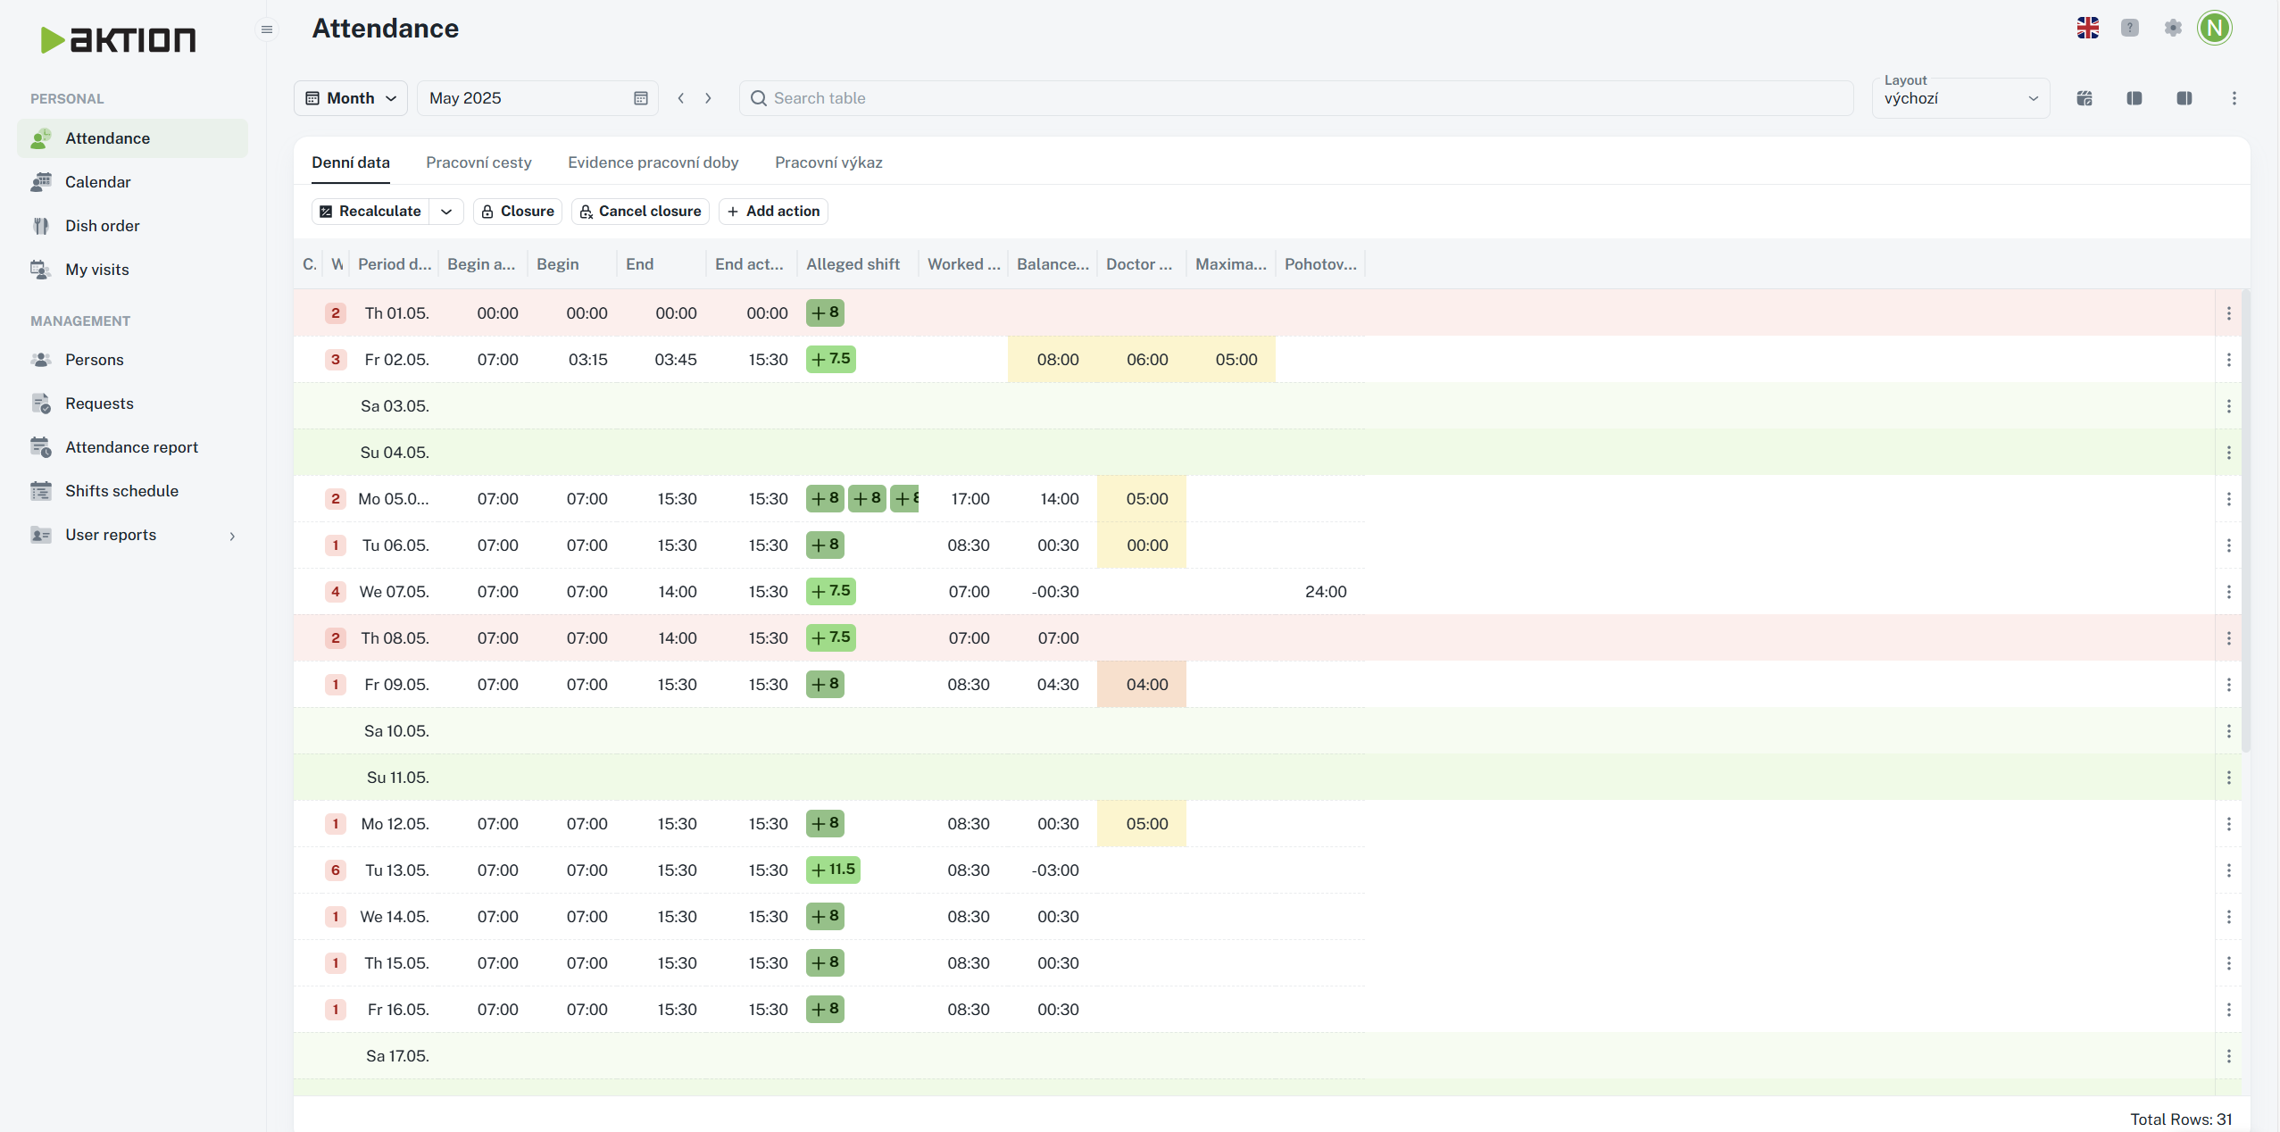
Task: Toggle the right panel layout icon
Action: coord(2184,98)
